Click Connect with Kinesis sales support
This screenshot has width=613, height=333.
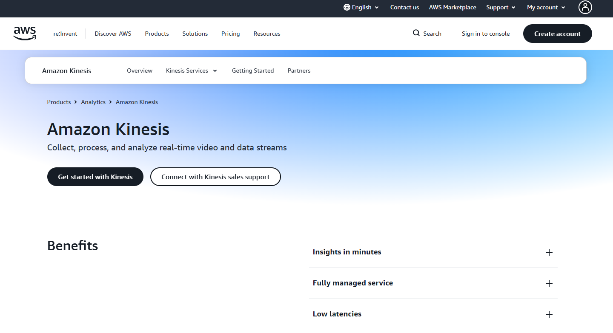(x=215, y=177)
